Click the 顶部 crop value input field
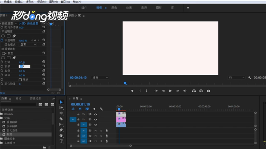Image resolution: width=266 pixels, height=149 pixels. point(24,66)
